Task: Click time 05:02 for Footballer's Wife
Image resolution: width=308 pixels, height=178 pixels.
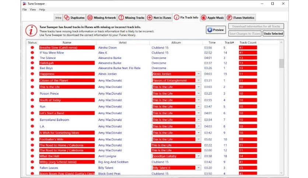Action: (208, 139)
